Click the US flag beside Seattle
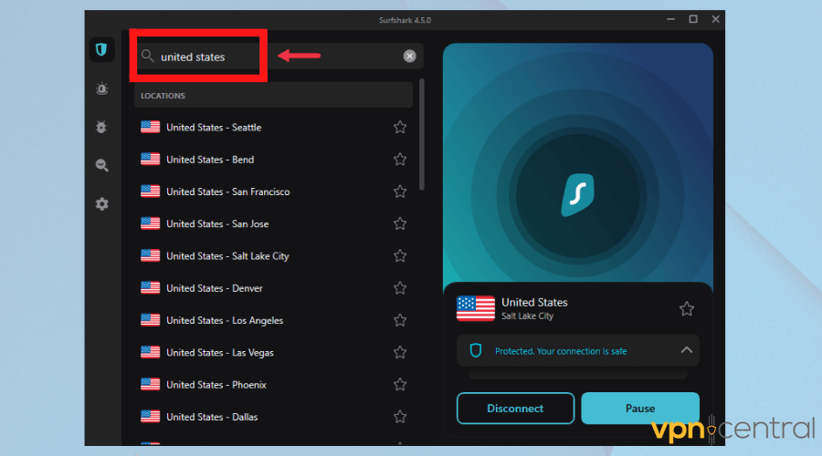This screenshot has width=822, height=456. click(151, 127)
